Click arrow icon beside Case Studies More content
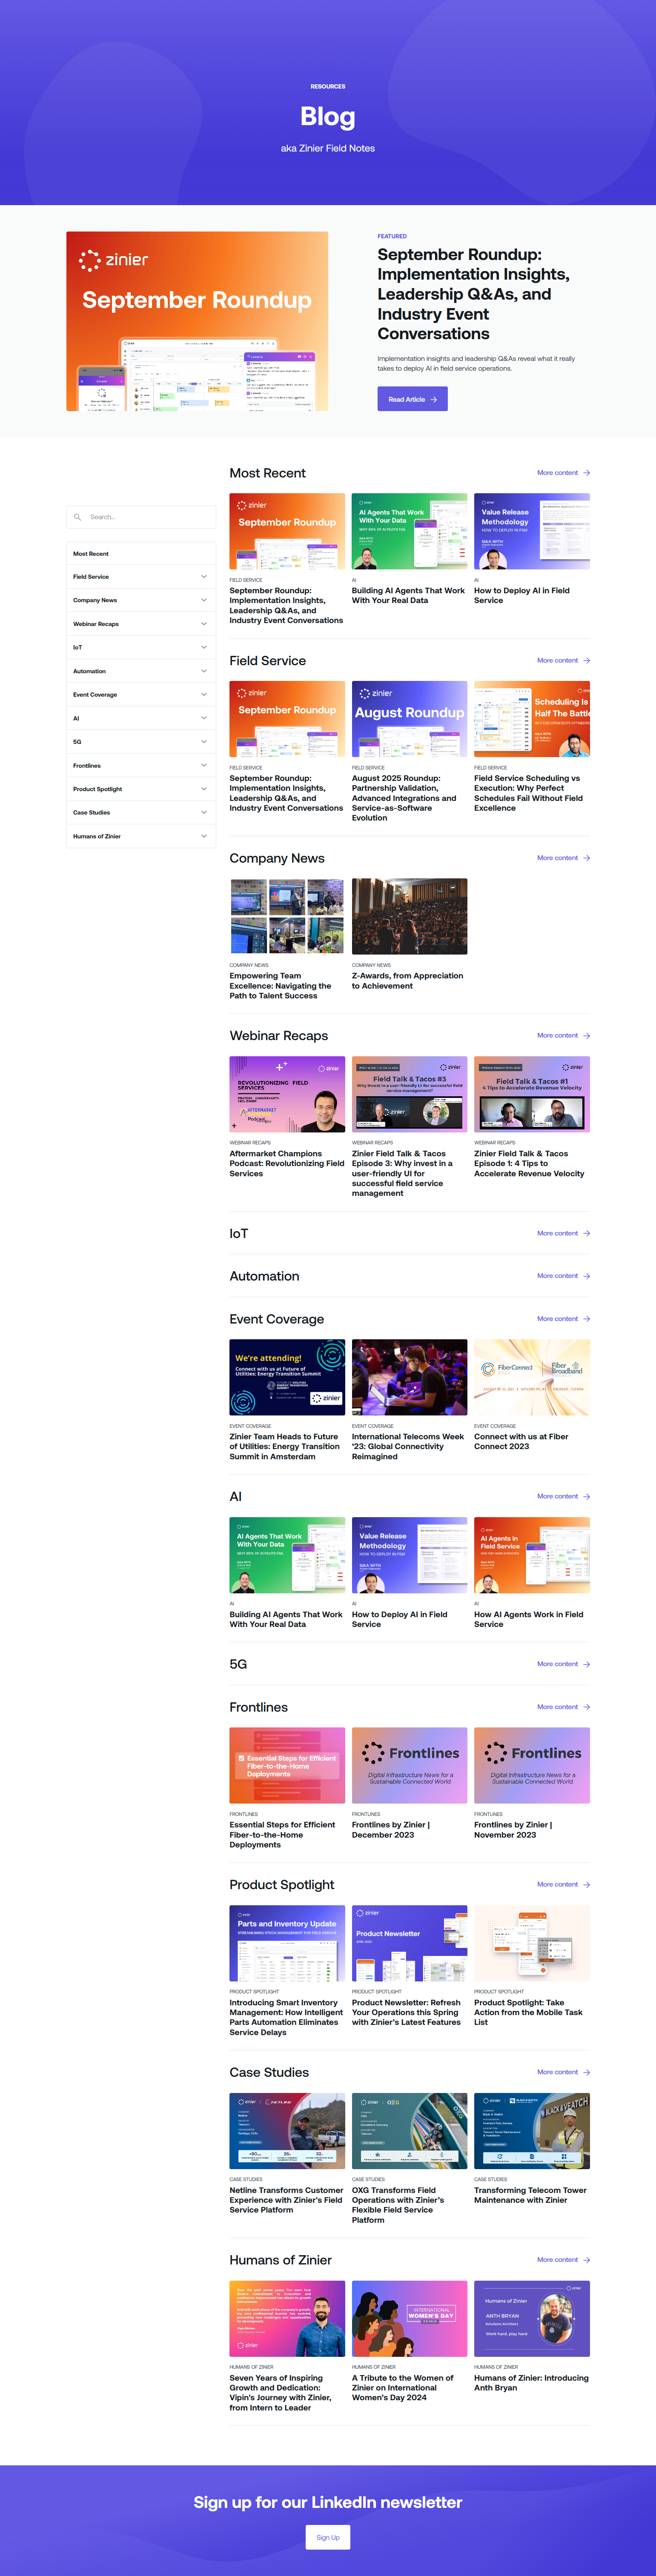This screenshot has width=656, height=2576. click(586, 2072)
